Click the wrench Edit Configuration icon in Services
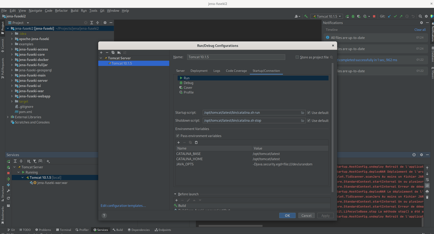The image size is (434, 234). 8,191
